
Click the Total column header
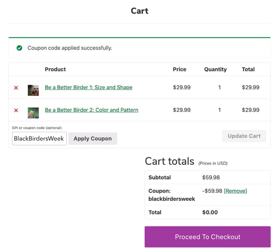click(248, 69)
